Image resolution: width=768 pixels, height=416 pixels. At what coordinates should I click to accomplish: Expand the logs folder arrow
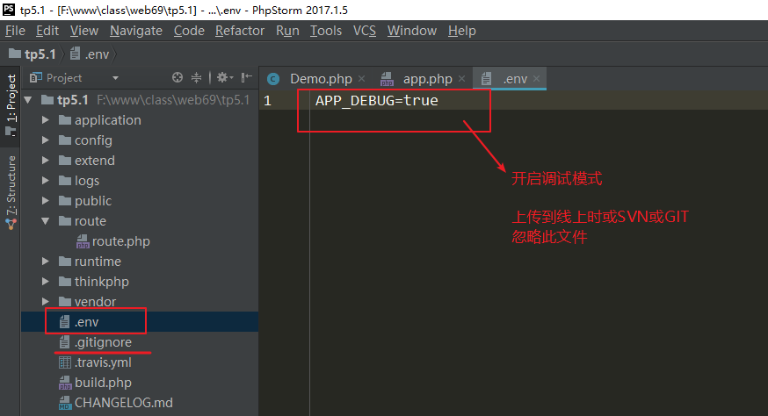(x=46, y=181)
